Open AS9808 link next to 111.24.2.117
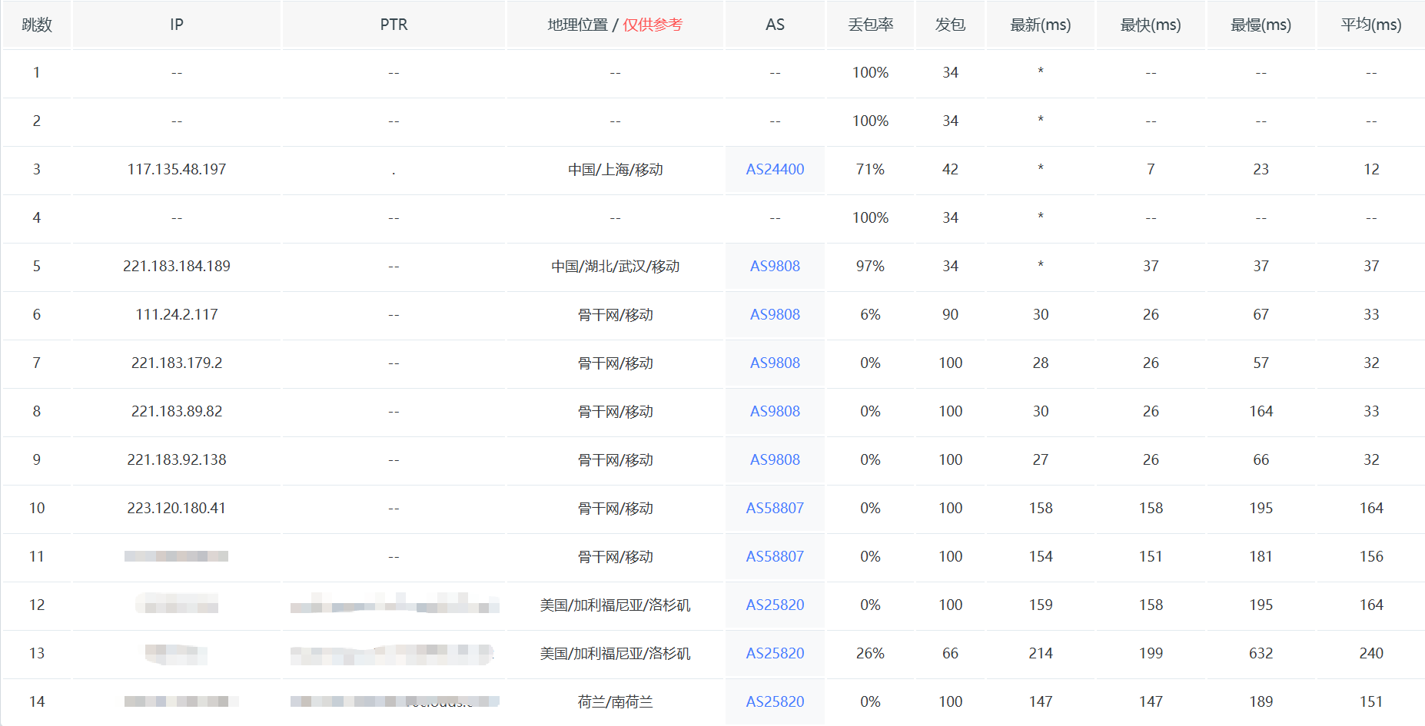The height and width of the screenshot is (726, 1425). click(x=775, y=314)
